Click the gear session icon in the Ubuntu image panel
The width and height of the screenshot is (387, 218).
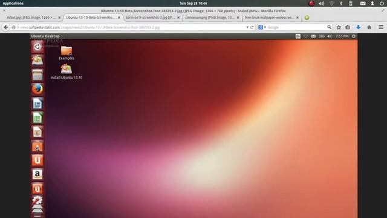(x=354, y=36)
